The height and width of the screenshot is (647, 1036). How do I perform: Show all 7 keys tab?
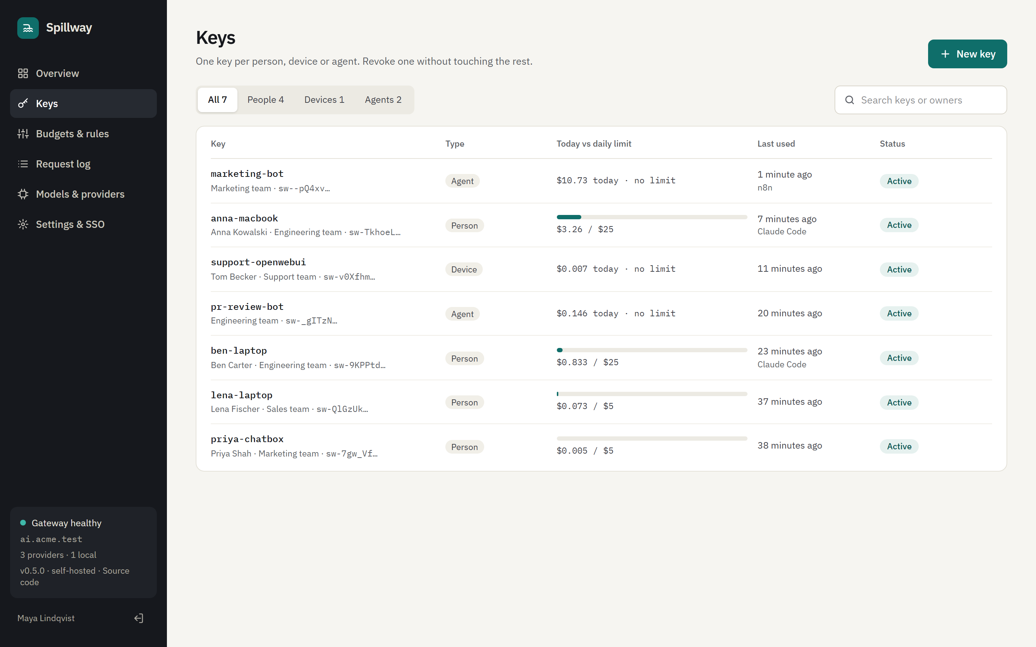[x=218, y=100]
